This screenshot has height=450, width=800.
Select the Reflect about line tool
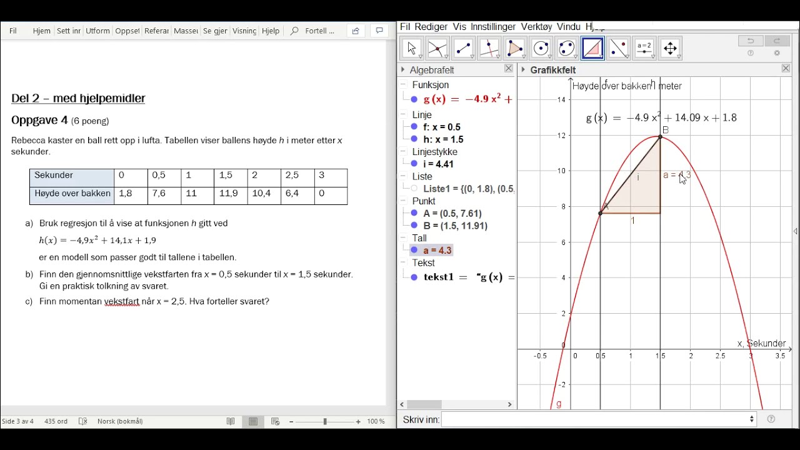coord(619,48)
